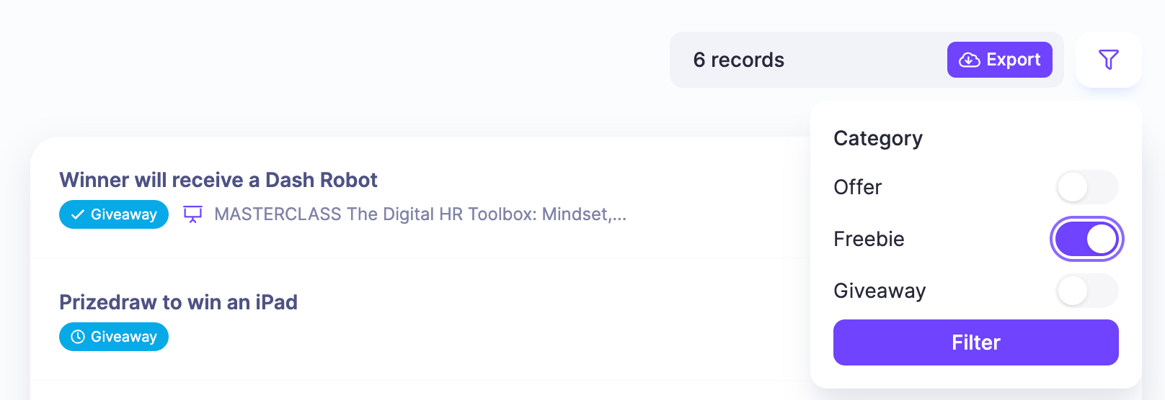The width and height of the screenshot is (1165, 400).
Task: Enable the Offer category toggle
Action: click(1086, 187)
